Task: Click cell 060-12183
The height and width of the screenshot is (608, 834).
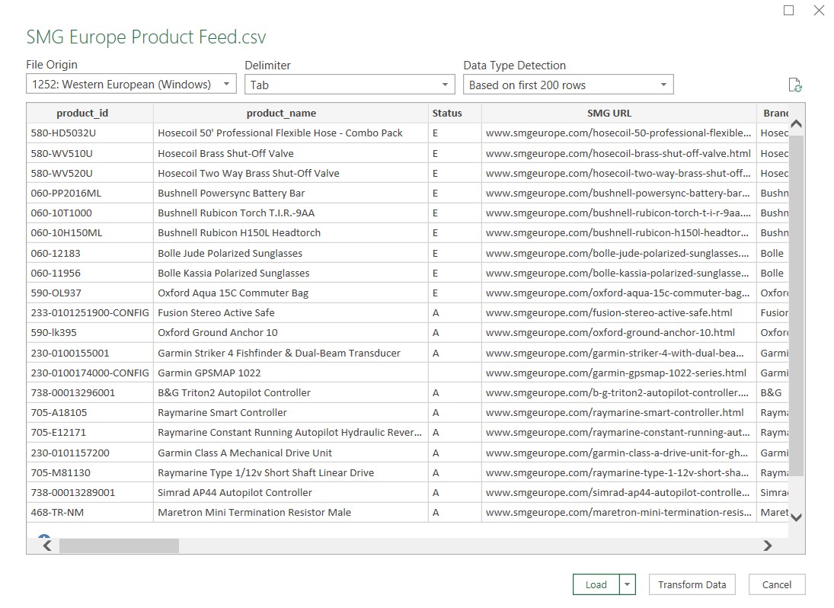Action: (89, 253)
